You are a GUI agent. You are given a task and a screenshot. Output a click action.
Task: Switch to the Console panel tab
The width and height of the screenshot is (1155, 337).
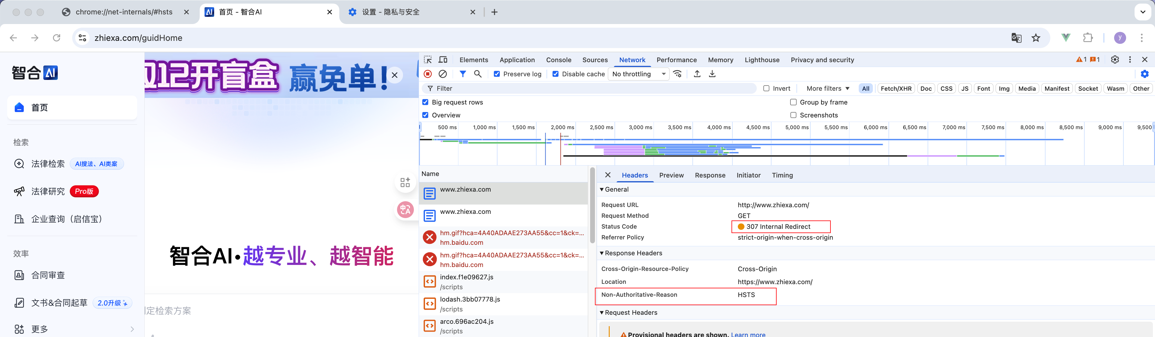coord(558,60)
